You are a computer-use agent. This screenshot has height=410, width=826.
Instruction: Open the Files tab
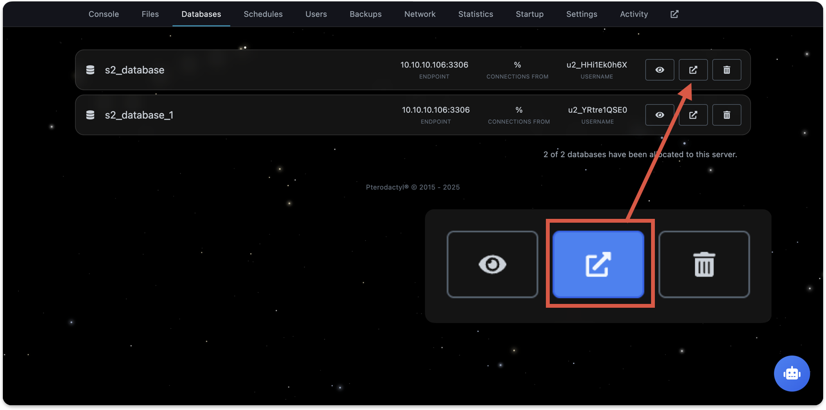150,14
